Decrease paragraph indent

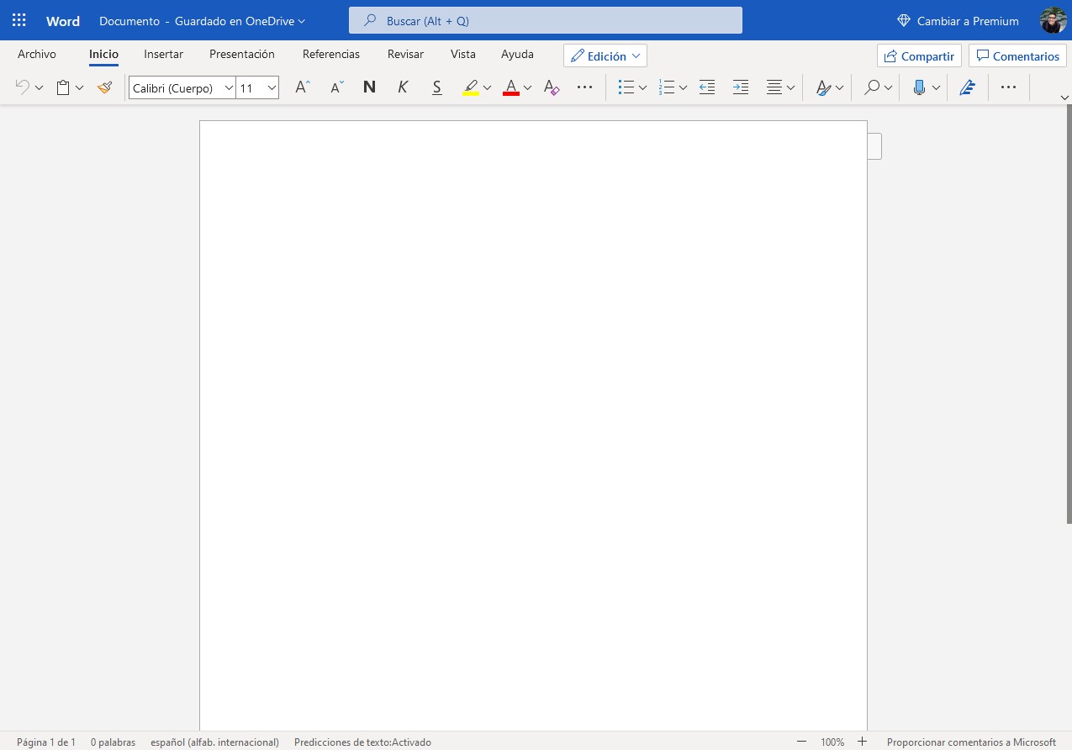click(x=707, y=87)
